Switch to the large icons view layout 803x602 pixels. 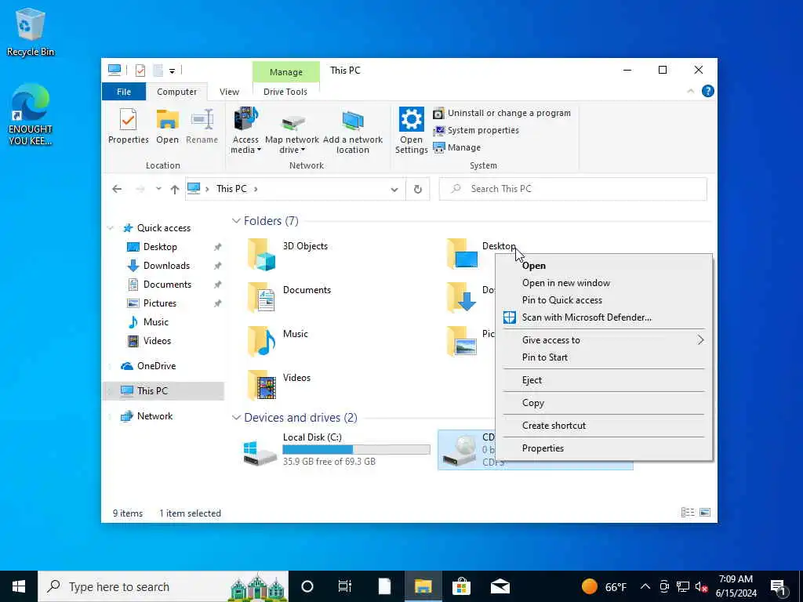(x=705, y=513)
